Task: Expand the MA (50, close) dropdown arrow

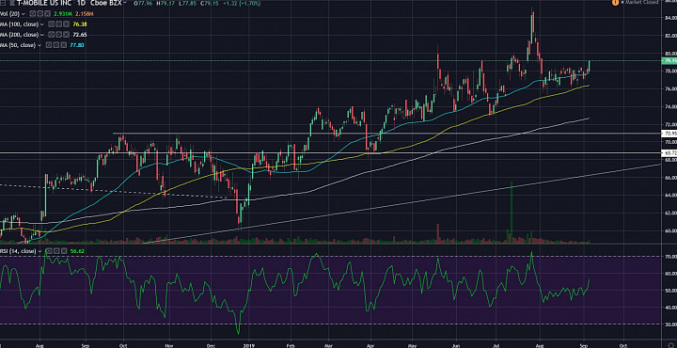Action: click(39, 45)
